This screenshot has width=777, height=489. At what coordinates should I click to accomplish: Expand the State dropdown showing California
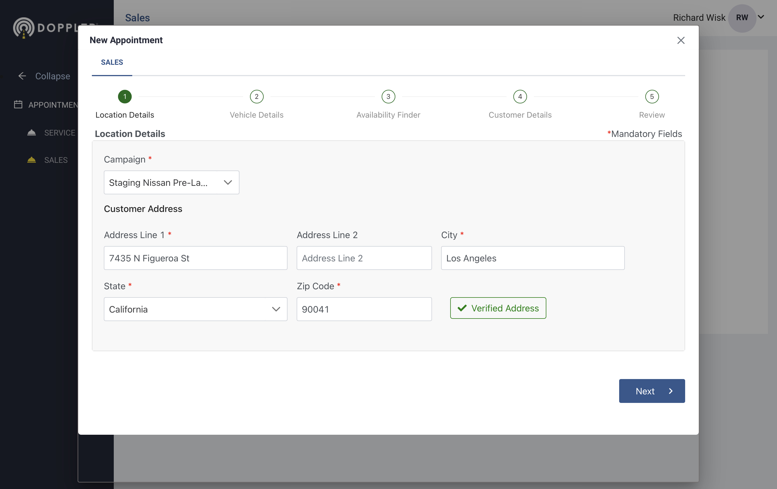click(x=195, y=309)
